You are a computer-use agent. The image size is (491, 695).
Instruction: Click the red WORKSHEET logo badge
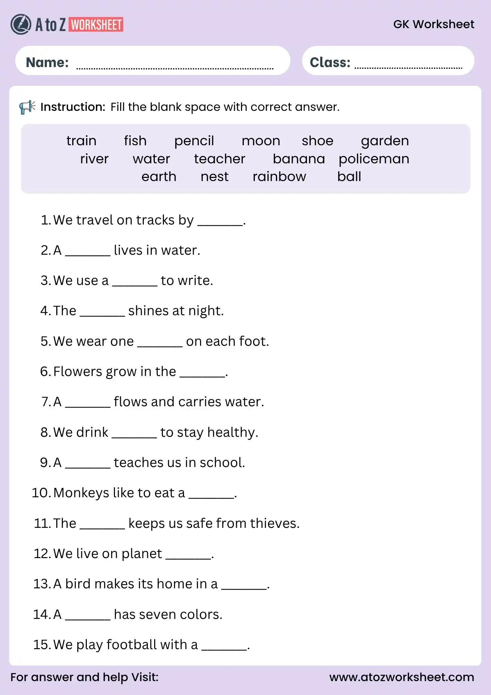[96, 25]
